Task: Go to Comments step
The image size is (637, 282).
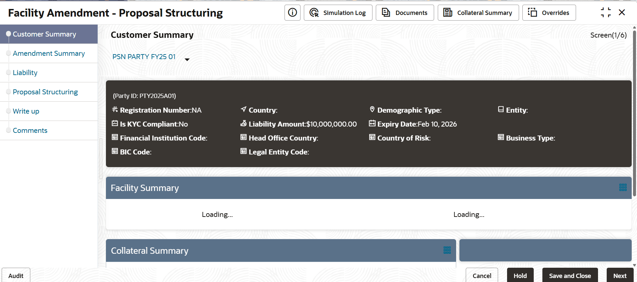Action: [49, 130]
